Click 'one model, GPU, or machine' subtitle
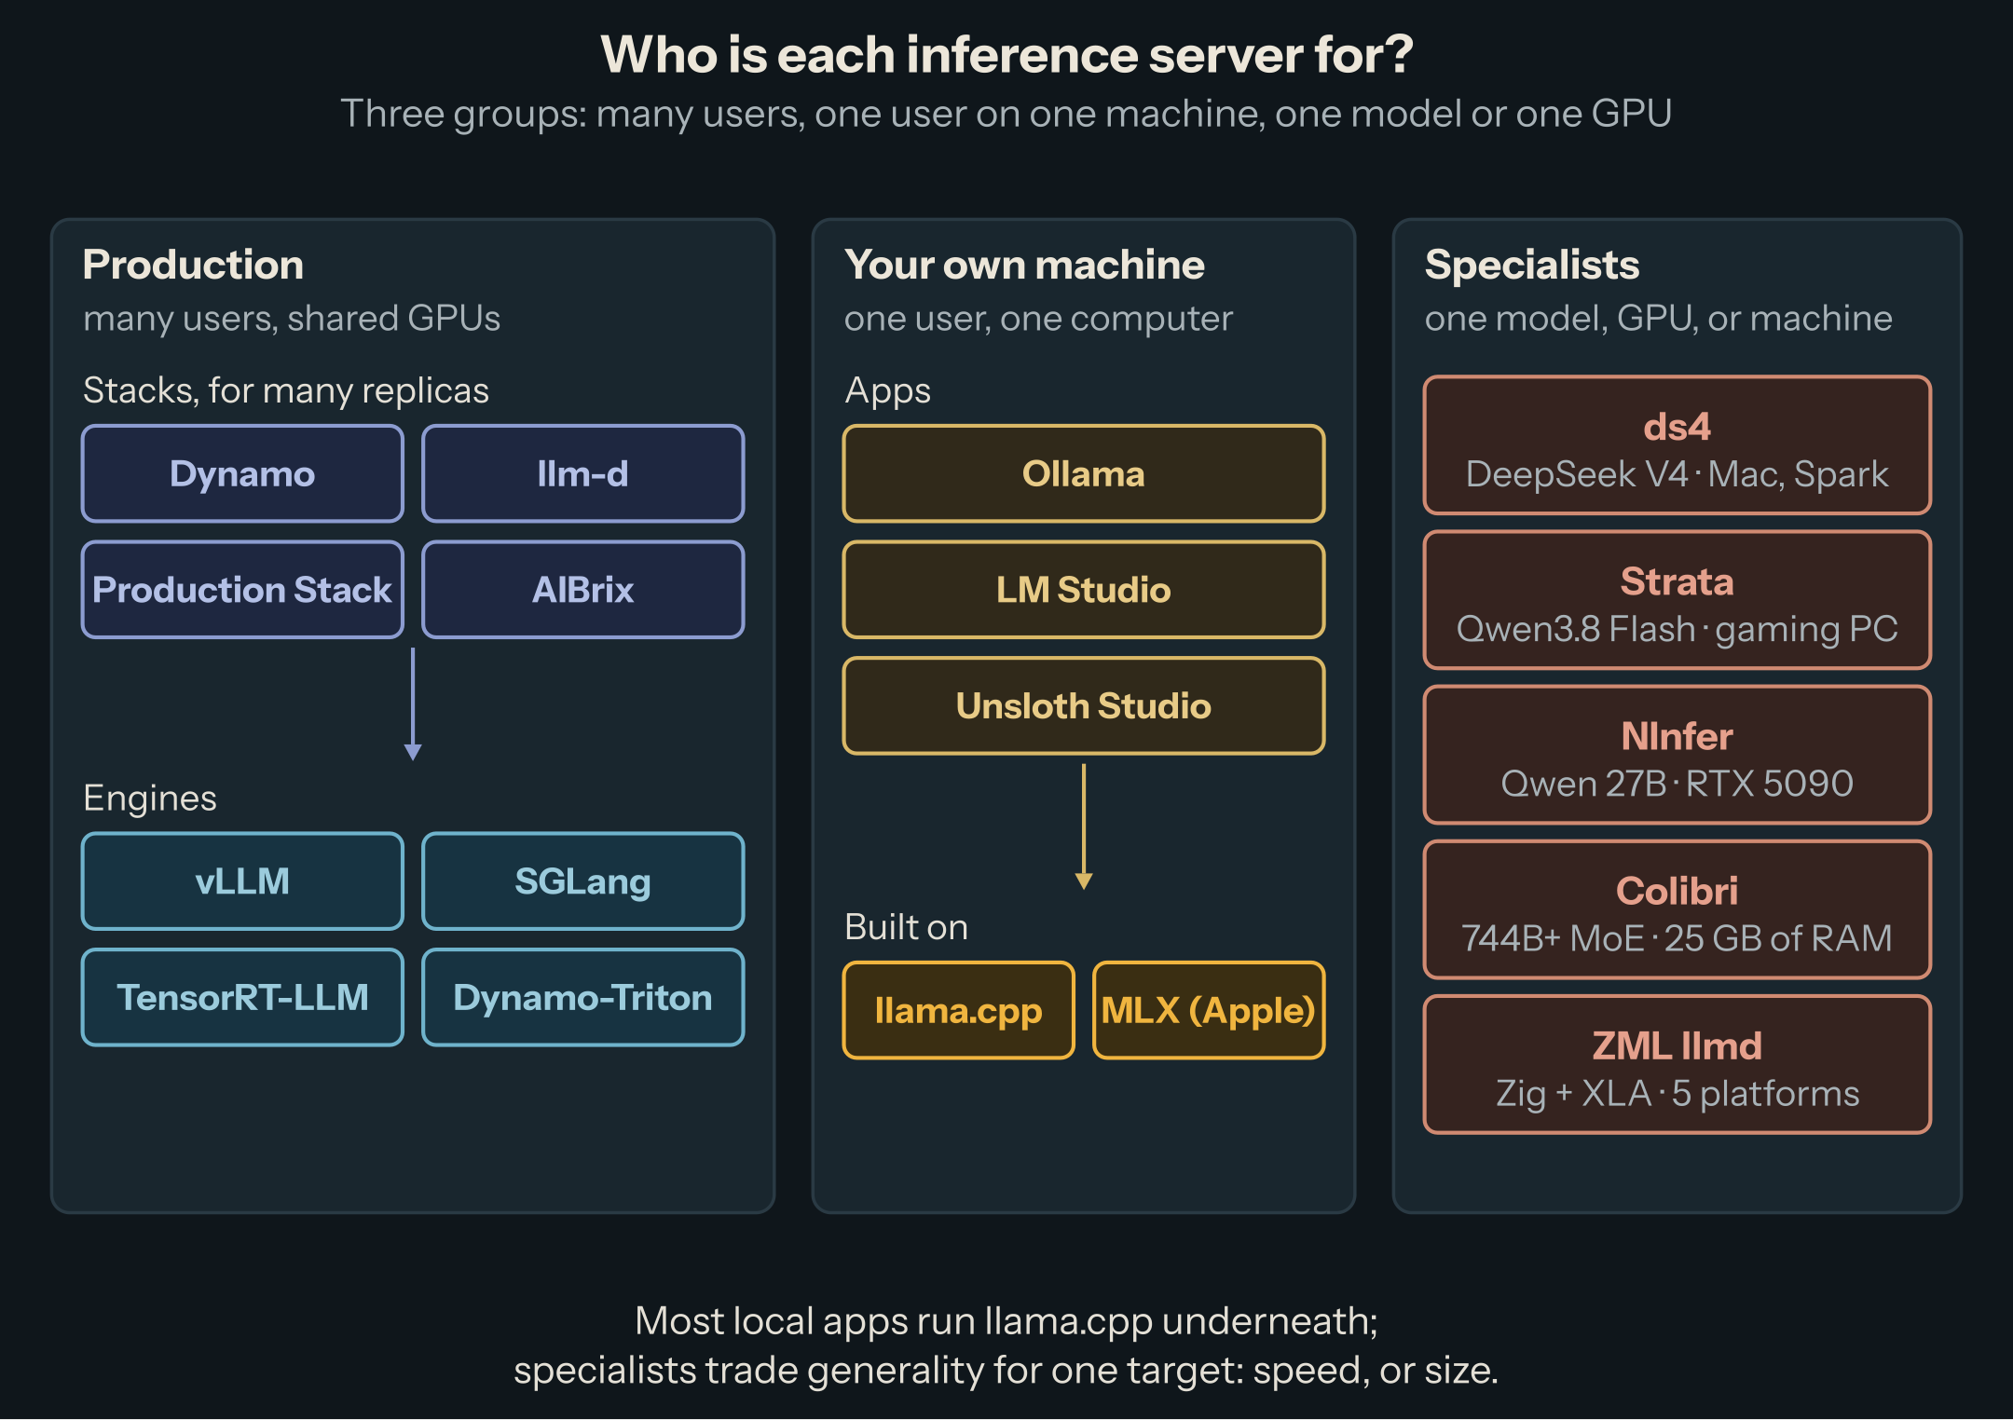2013x1420 pixels. coord(1658,319)
